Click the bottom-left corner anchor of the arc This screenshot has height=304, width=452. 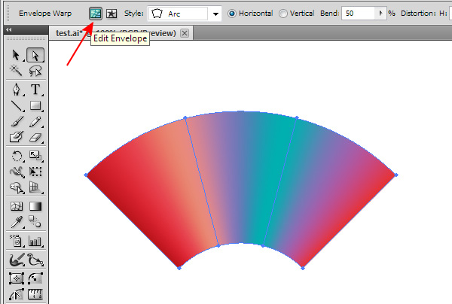click(179, 268)
